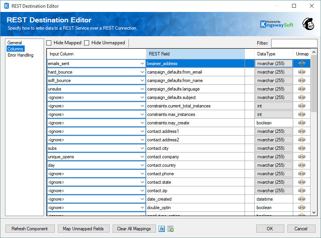Click inside the Filter text box
Screen dimensions: 321x238
click(x=294, y=43)
